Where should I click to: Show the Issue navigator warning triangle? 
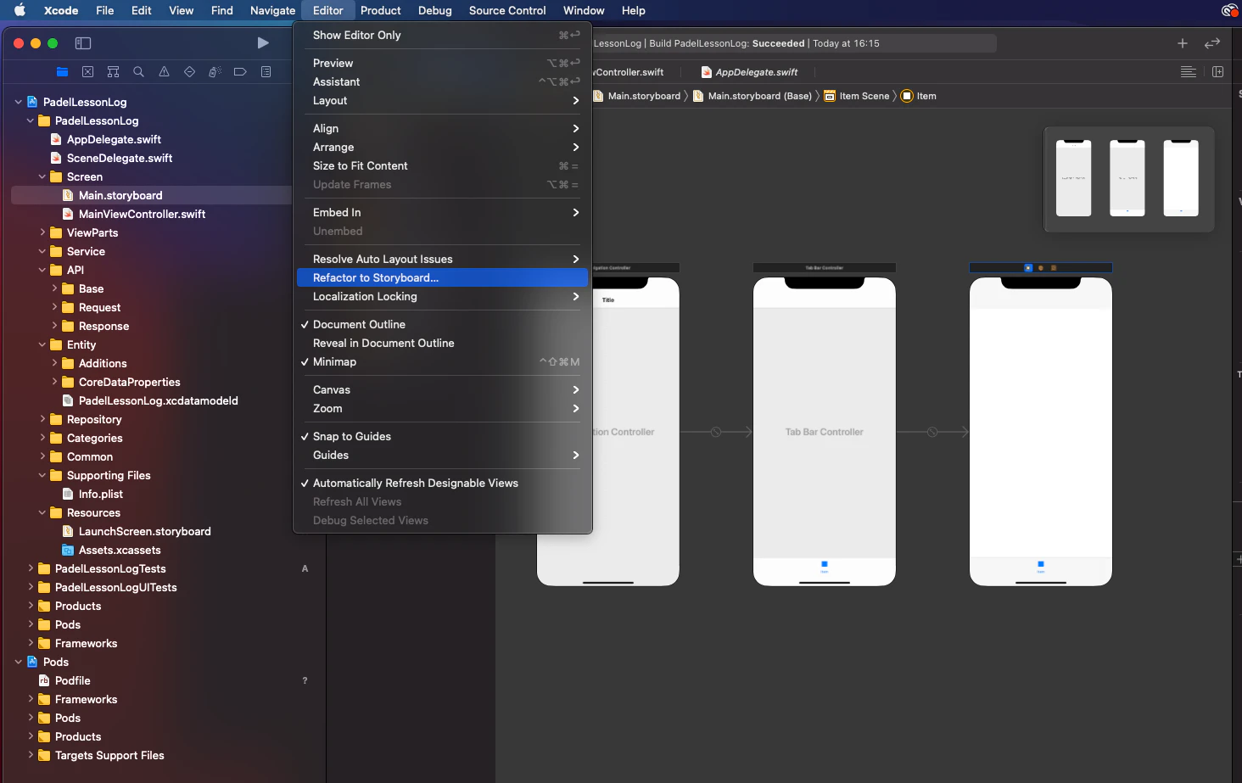tap(164, 72)
